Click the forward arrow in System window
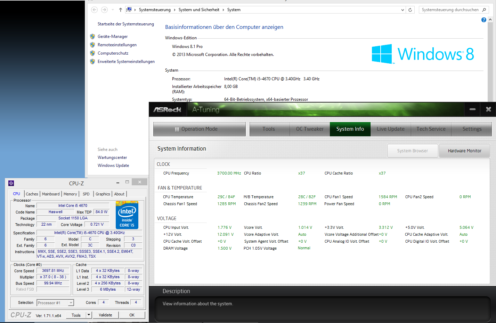Viewport: 496px width, 323px height. (x=104, y=10)
